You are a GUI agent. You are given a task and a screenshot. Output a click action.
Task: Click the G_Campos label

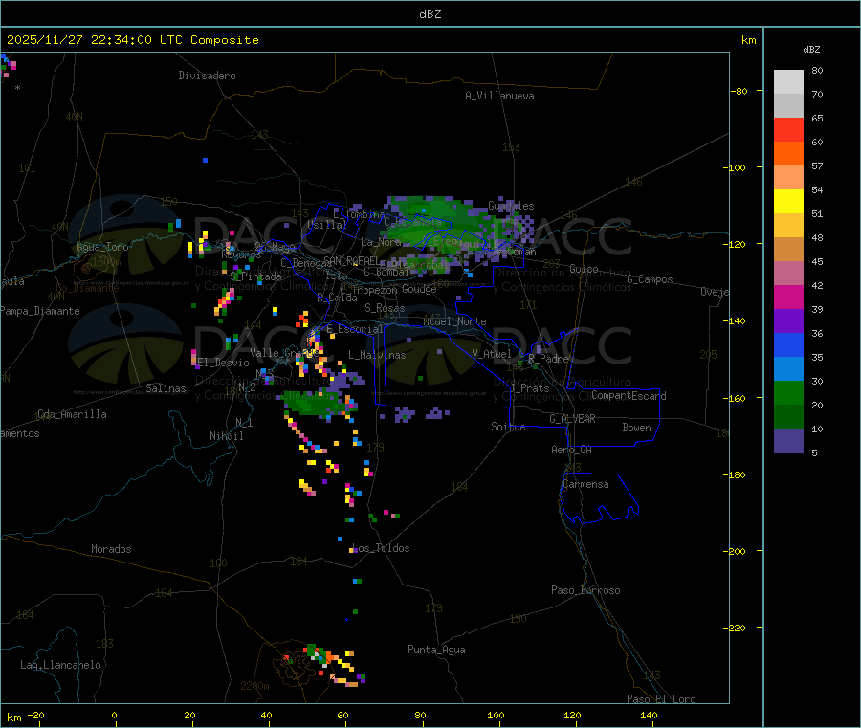point(651,279)
